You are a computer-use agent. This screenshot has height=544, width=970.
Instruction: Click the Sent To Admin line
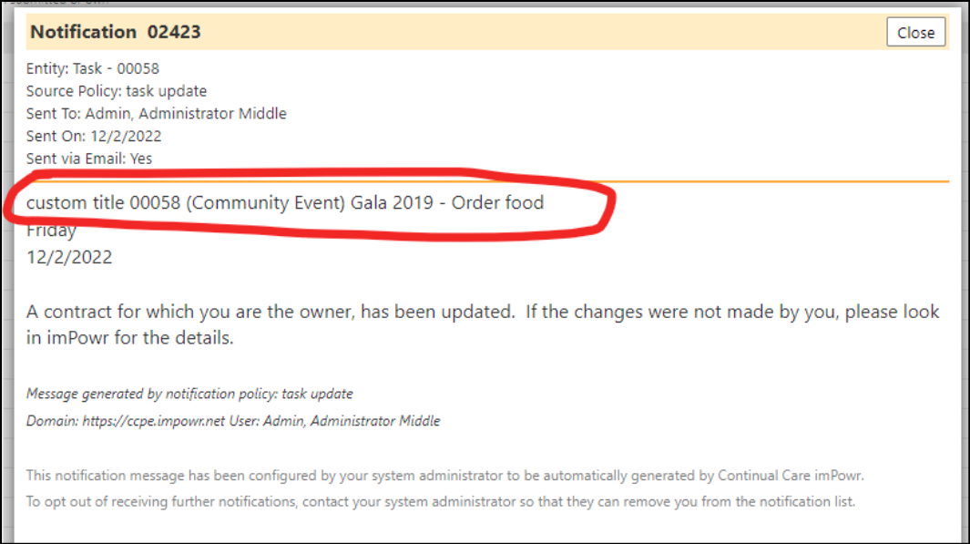point(157,114)
